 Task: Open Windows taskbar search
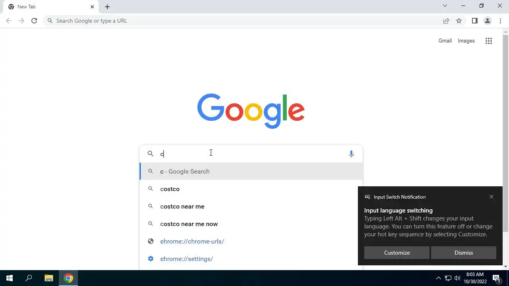[29, 278]
